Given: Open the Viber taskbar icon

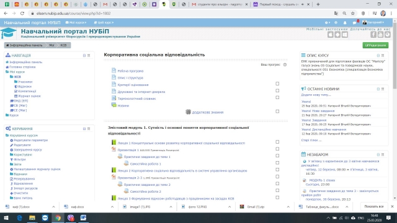Looking at the screenshot, I should (x=71, y=217).
